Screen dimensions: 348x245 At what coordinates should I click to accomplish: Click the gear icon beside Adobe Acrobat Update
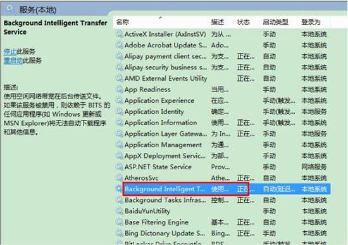click(x=119, y=45)
